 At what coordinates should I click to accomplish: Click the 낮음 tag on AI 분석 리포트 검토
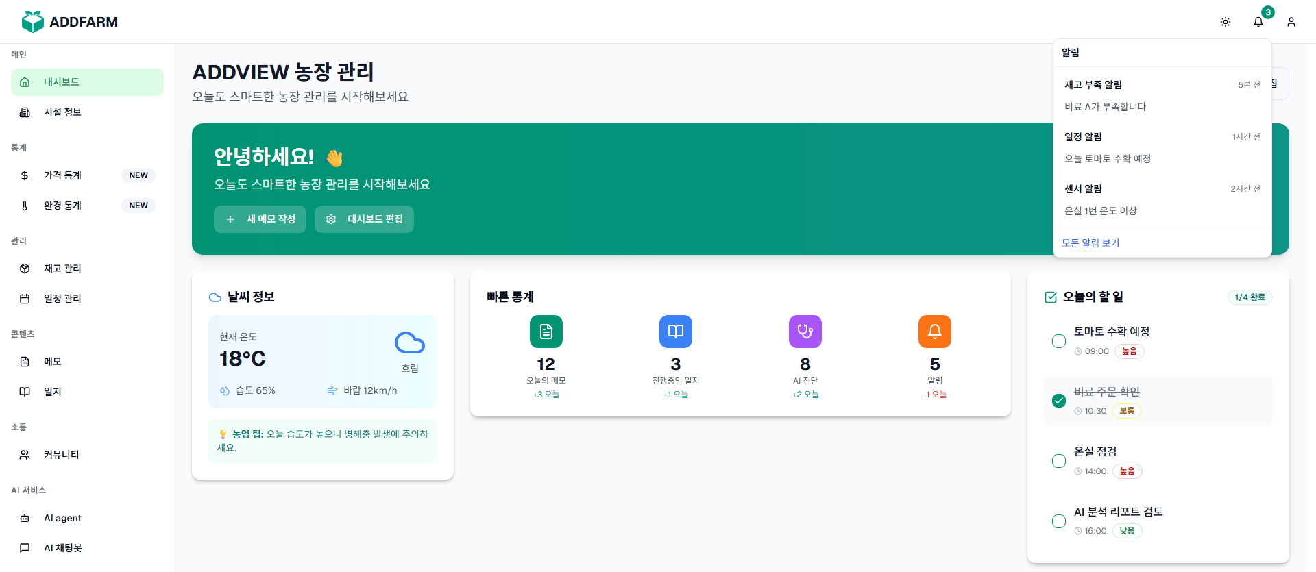click(x=1127, y=531)
